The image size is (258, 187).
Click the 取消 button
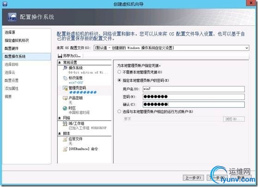[x=241, y=178]
